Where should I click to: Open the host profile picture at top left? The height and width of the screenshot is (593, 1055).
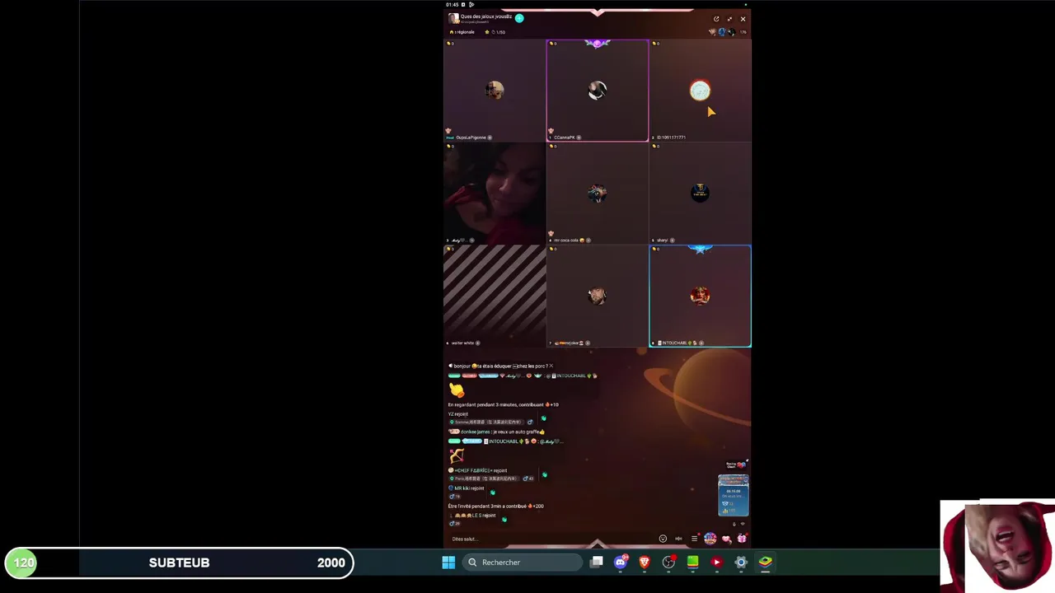(453, 18)
